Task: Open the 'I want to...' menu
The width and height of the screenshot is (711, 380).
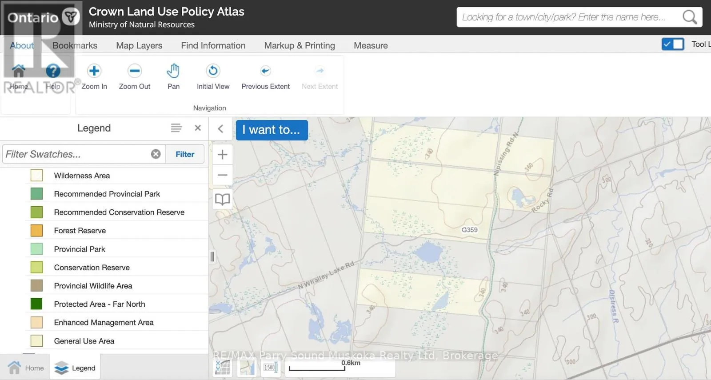Action: click(x=272, y=130)
